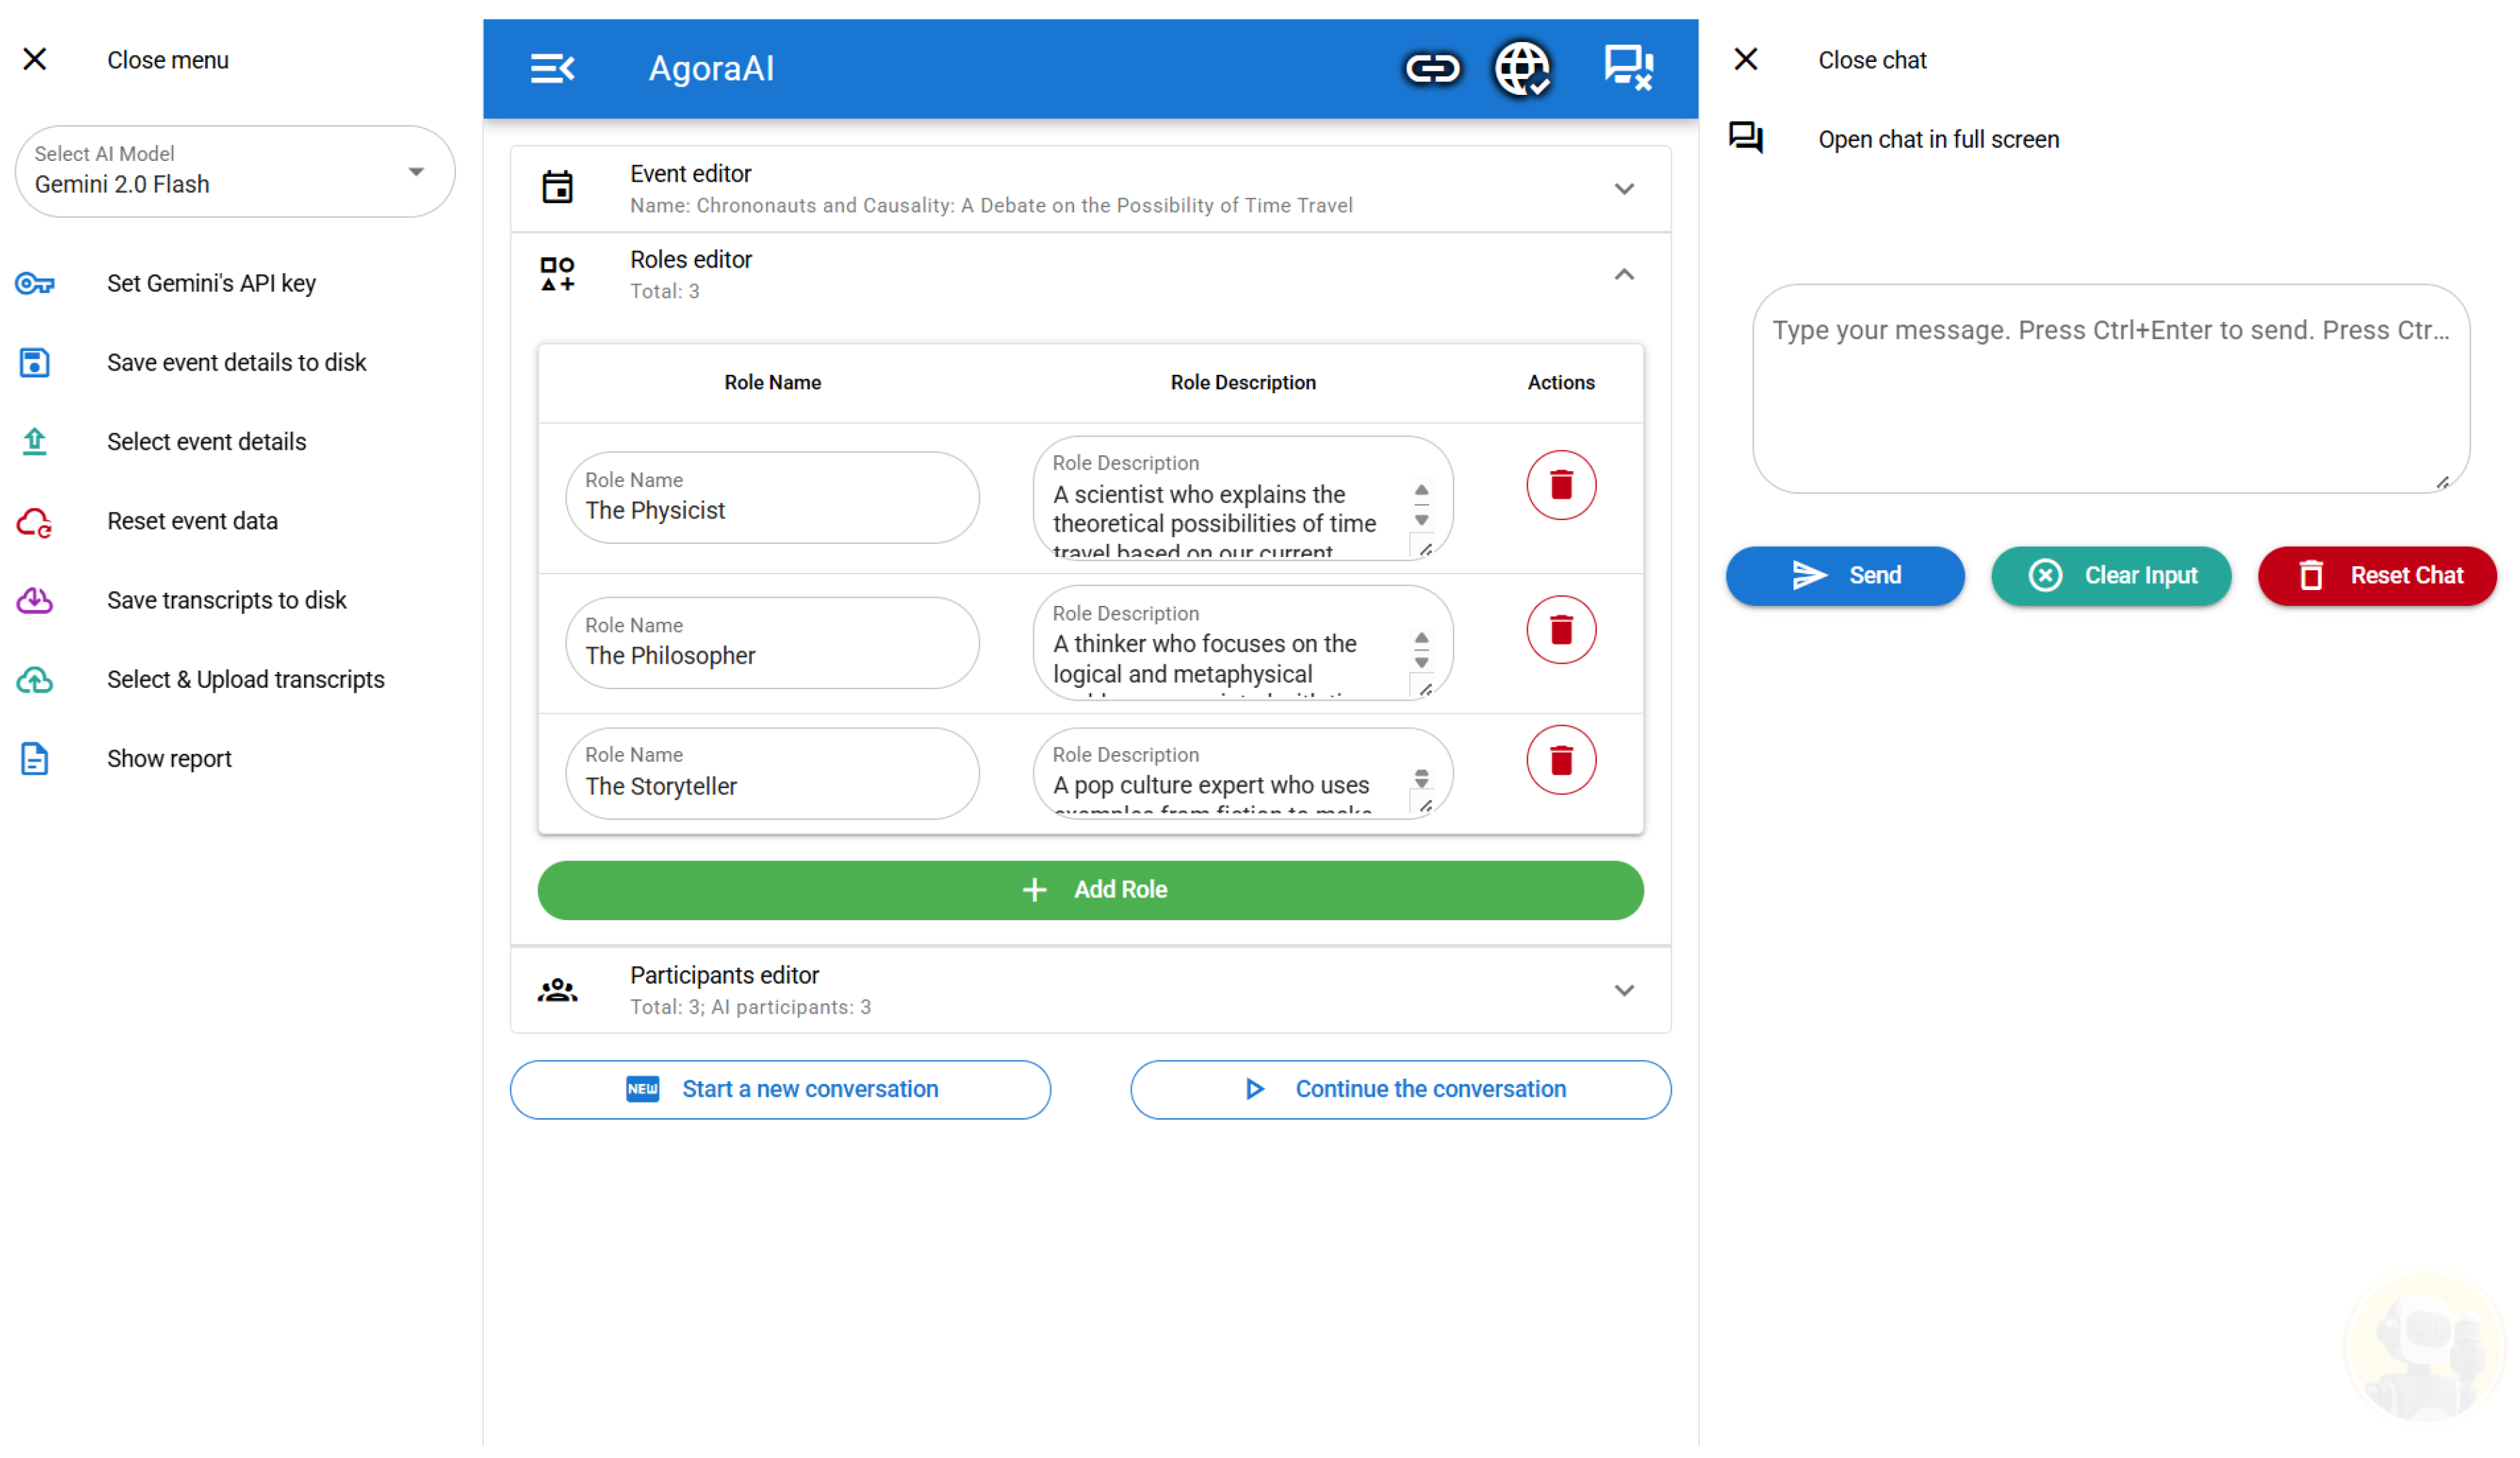Close the chat panel
This screenshot has height=1458, width=2520.
point(1746,60)
